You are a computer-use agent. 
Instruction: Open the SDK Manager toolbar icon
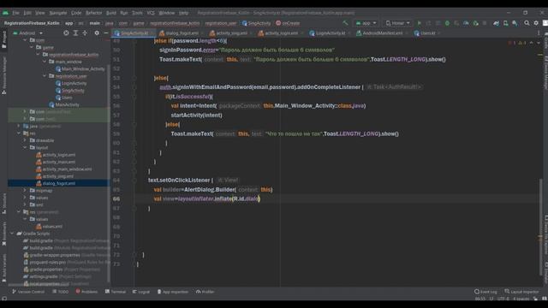coord(515,23)
